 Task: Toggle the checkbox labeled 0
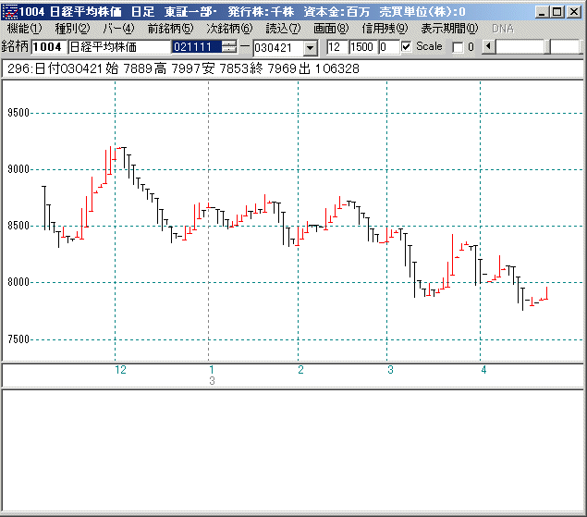tap(458, 47)
